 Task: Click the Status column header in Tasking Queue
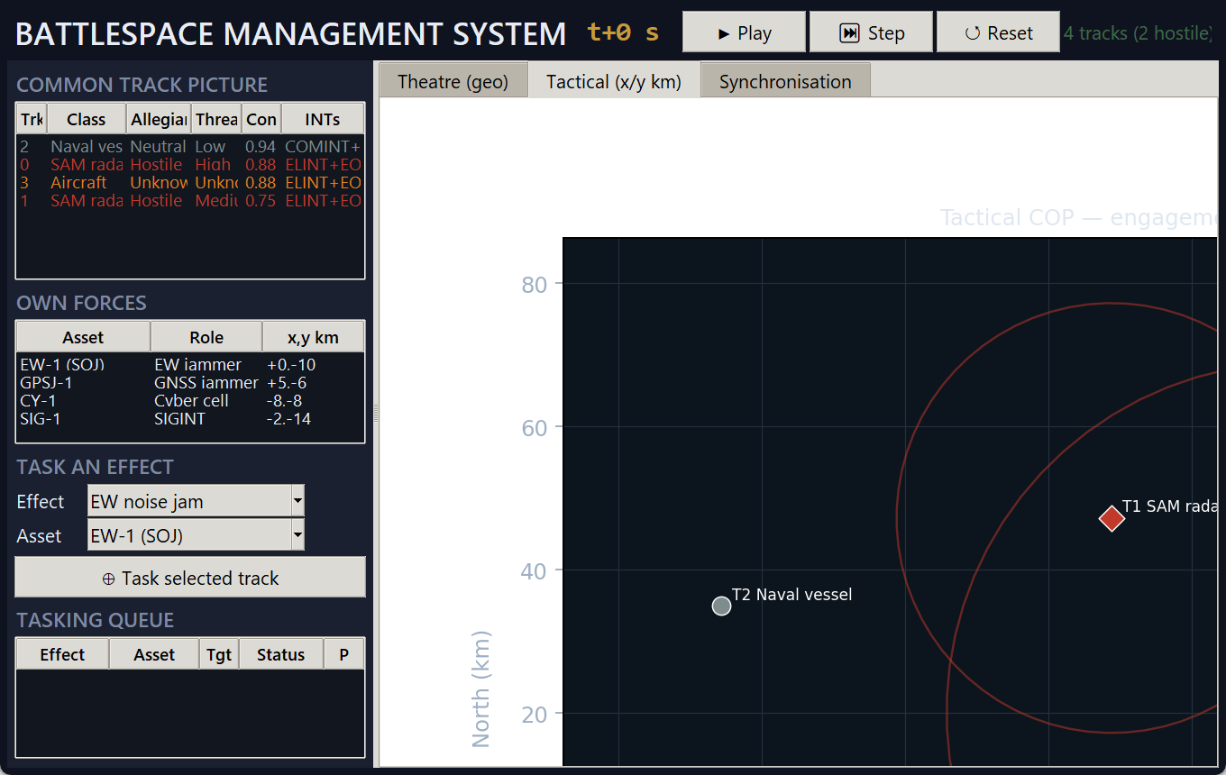point(280,654)
